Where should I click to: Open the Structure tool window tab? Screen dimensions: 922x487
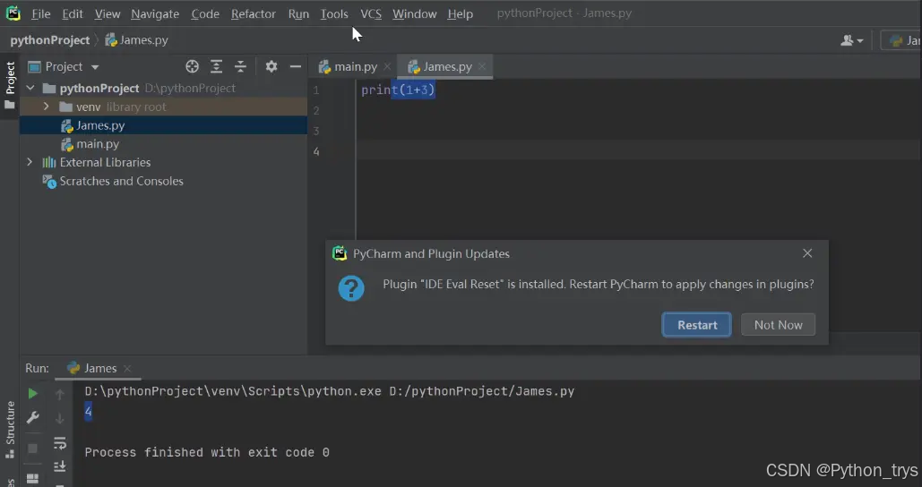pyautogui.click(x=10, y=429)
